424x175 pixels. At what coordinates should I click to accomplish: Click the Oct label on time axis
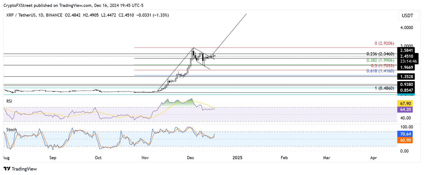point(98,158)
